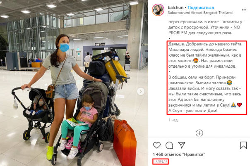Click the 1 нед. timestamp

(x=173, y=120)
